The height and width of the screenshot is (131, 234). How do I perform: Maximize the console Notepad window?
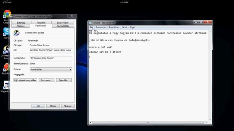coord(201,22)
